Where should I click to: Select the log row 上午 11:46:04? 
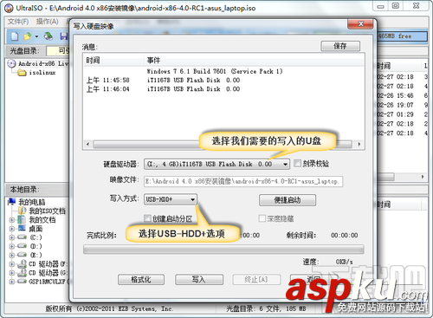(223, 88)
